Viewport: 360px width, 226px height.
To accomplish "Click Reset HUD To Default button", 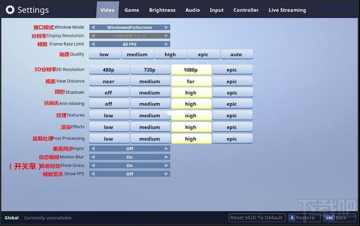I will click(257, 218).
